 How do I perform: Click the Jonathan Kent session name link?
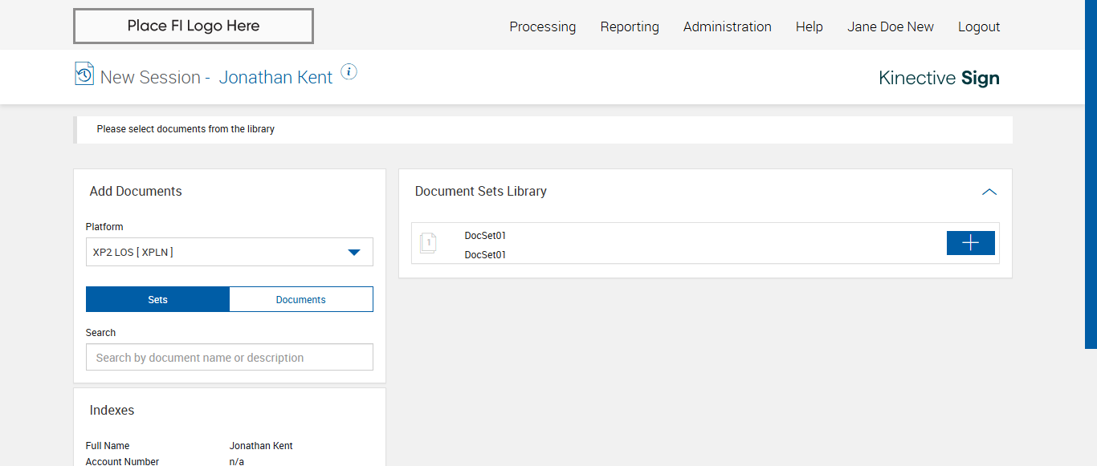pos(275,78)
